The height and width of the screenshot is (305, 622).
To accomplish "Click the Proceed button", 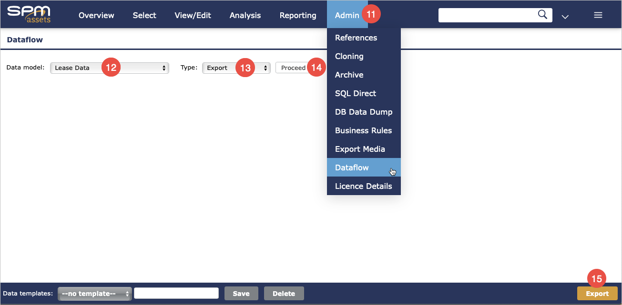I will pos(293,67).
